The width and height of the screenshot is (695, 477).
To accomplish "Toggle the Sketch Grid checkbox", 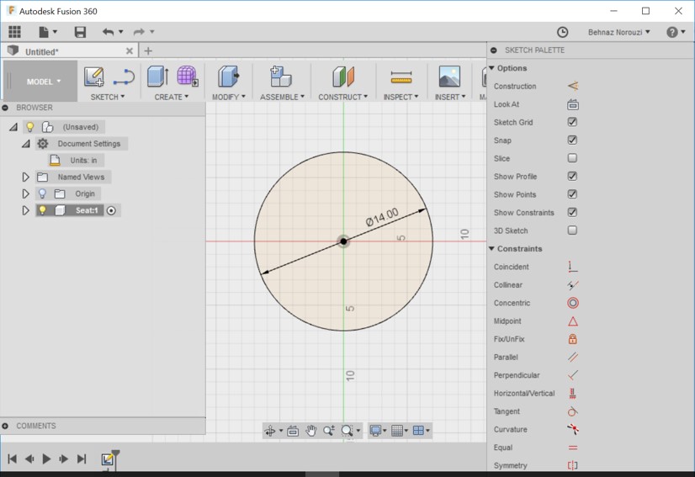I will pos(572,122).
